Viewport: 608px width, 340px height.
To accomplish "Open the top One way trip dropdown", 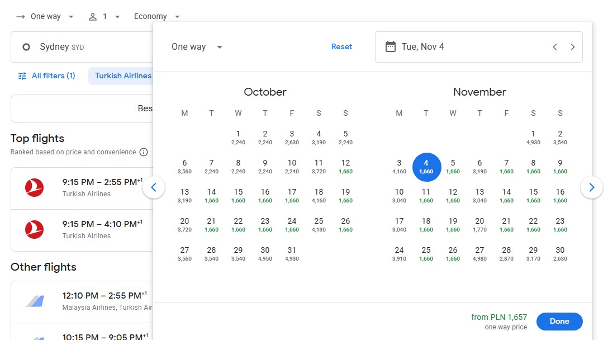I will click(x=45, y=17).
